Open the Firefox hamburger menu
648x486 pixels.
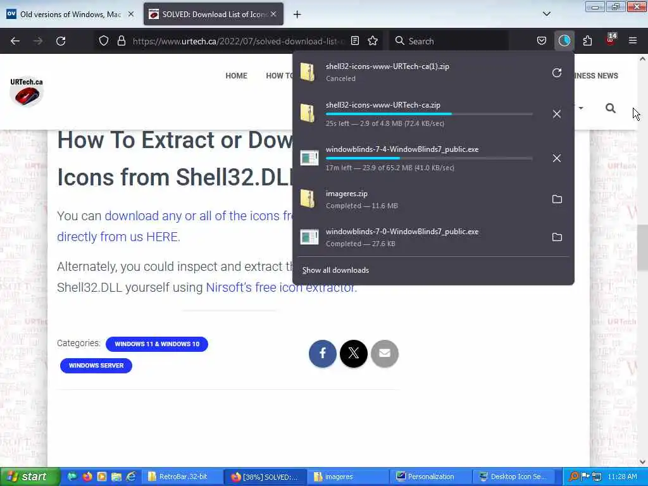(633, 41)
